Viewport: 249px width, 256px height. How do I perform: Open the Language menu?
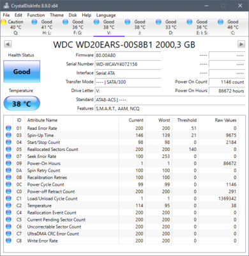point(106,15)
